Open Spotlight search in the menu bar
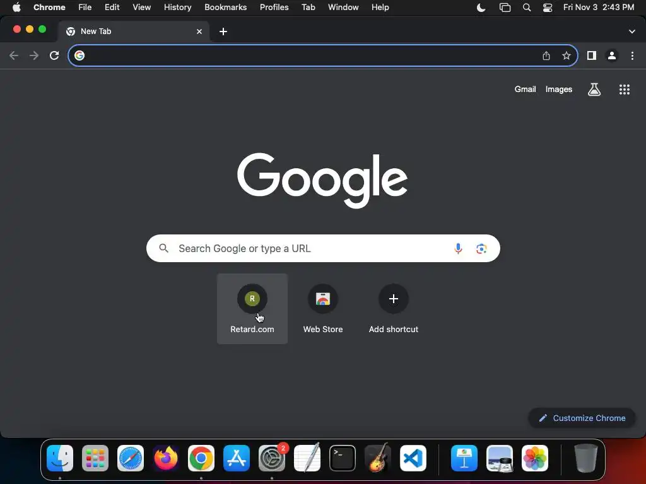Image resolution: width=646 pixels, height=484 pixels. point(527,8)
